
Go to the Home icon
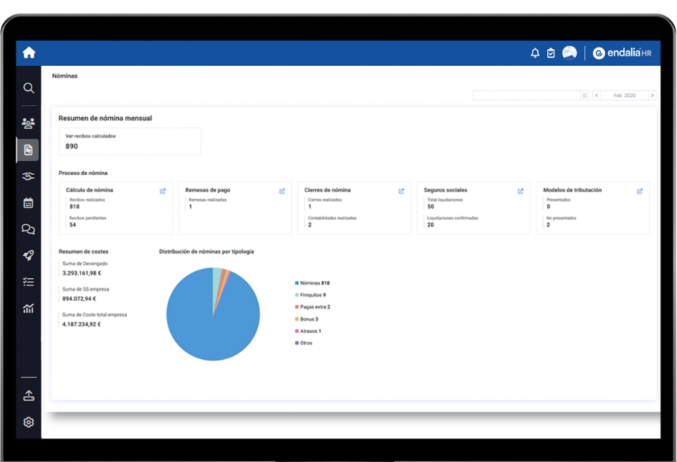29,53
